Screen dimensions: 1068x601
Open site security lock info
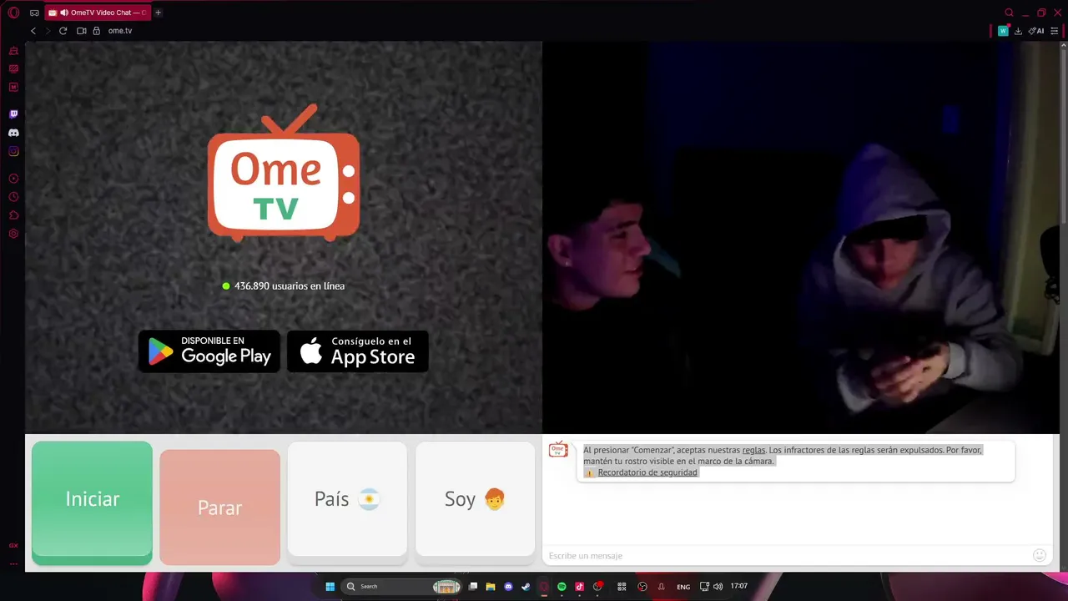pyautogui.click(x=96, y=31)
